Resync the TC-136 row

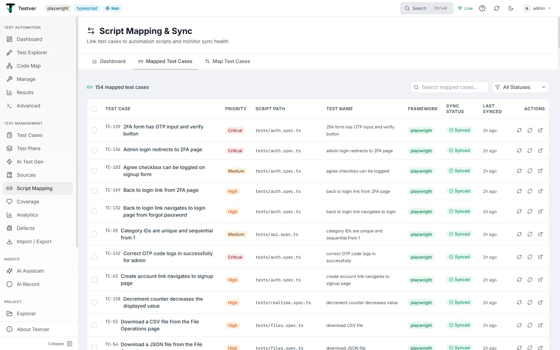[519, 150]
